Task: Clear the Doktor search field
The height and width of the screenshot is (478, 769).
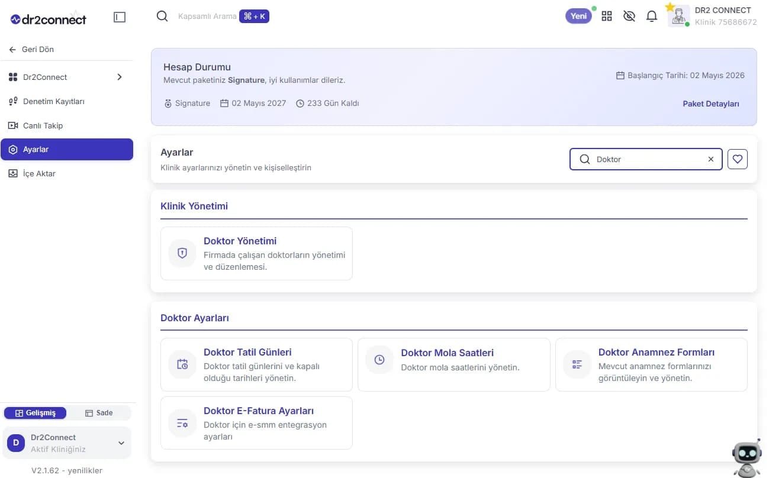Action: [x=711, y=159]
